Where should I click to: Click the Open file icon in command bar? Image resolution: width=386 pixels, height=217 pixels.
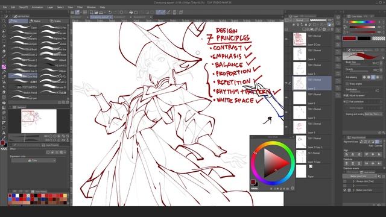96,12
